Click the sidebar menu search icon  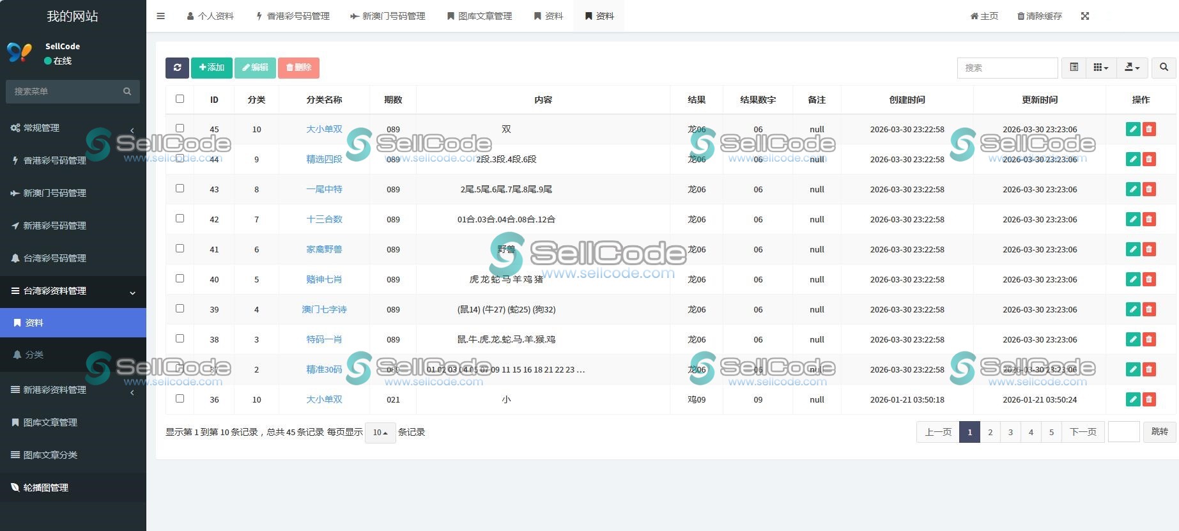(x=127, y=91)
